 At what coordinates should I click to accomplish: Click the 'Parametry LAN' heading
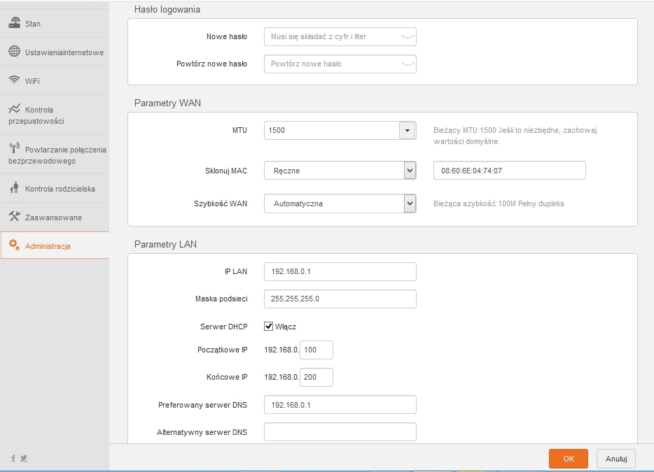(x=165, y=244)
